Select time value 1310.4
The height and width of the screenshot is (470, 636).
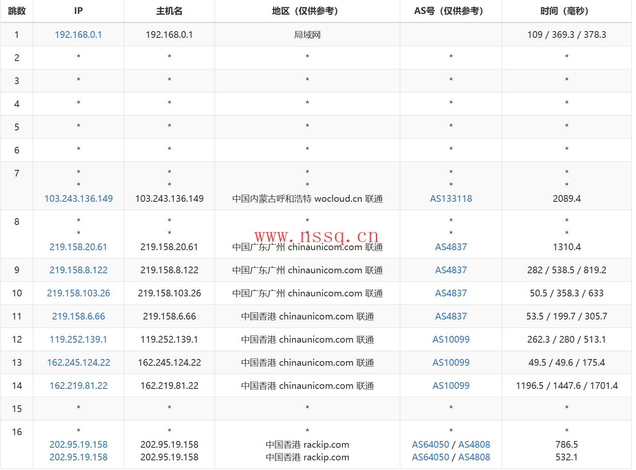point(567,247)
